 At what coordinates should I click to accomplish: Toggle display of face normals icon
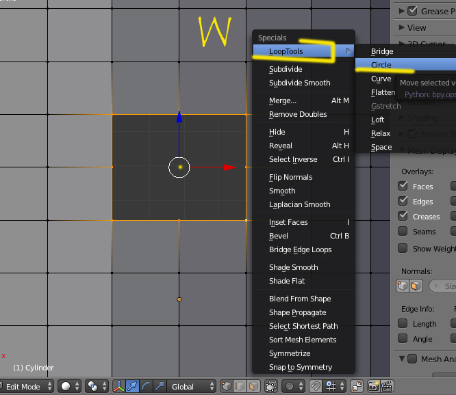pos(416,286)
